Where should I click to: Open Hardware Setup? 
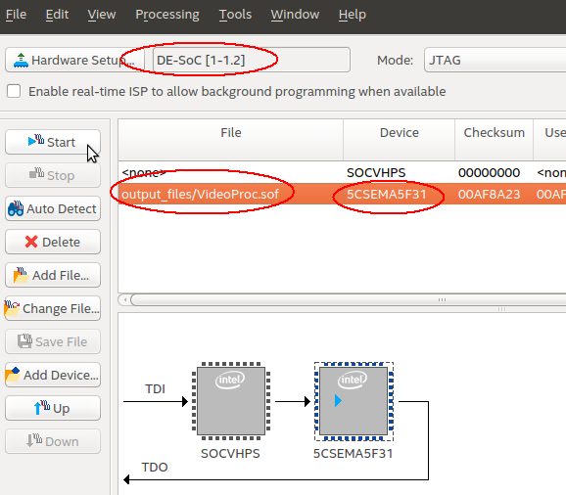(x=74, y=60)
